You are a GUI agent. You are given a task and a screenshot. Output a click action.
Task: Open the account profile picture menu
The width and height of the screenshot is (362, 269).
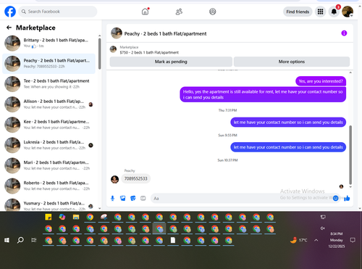(348, 12)
